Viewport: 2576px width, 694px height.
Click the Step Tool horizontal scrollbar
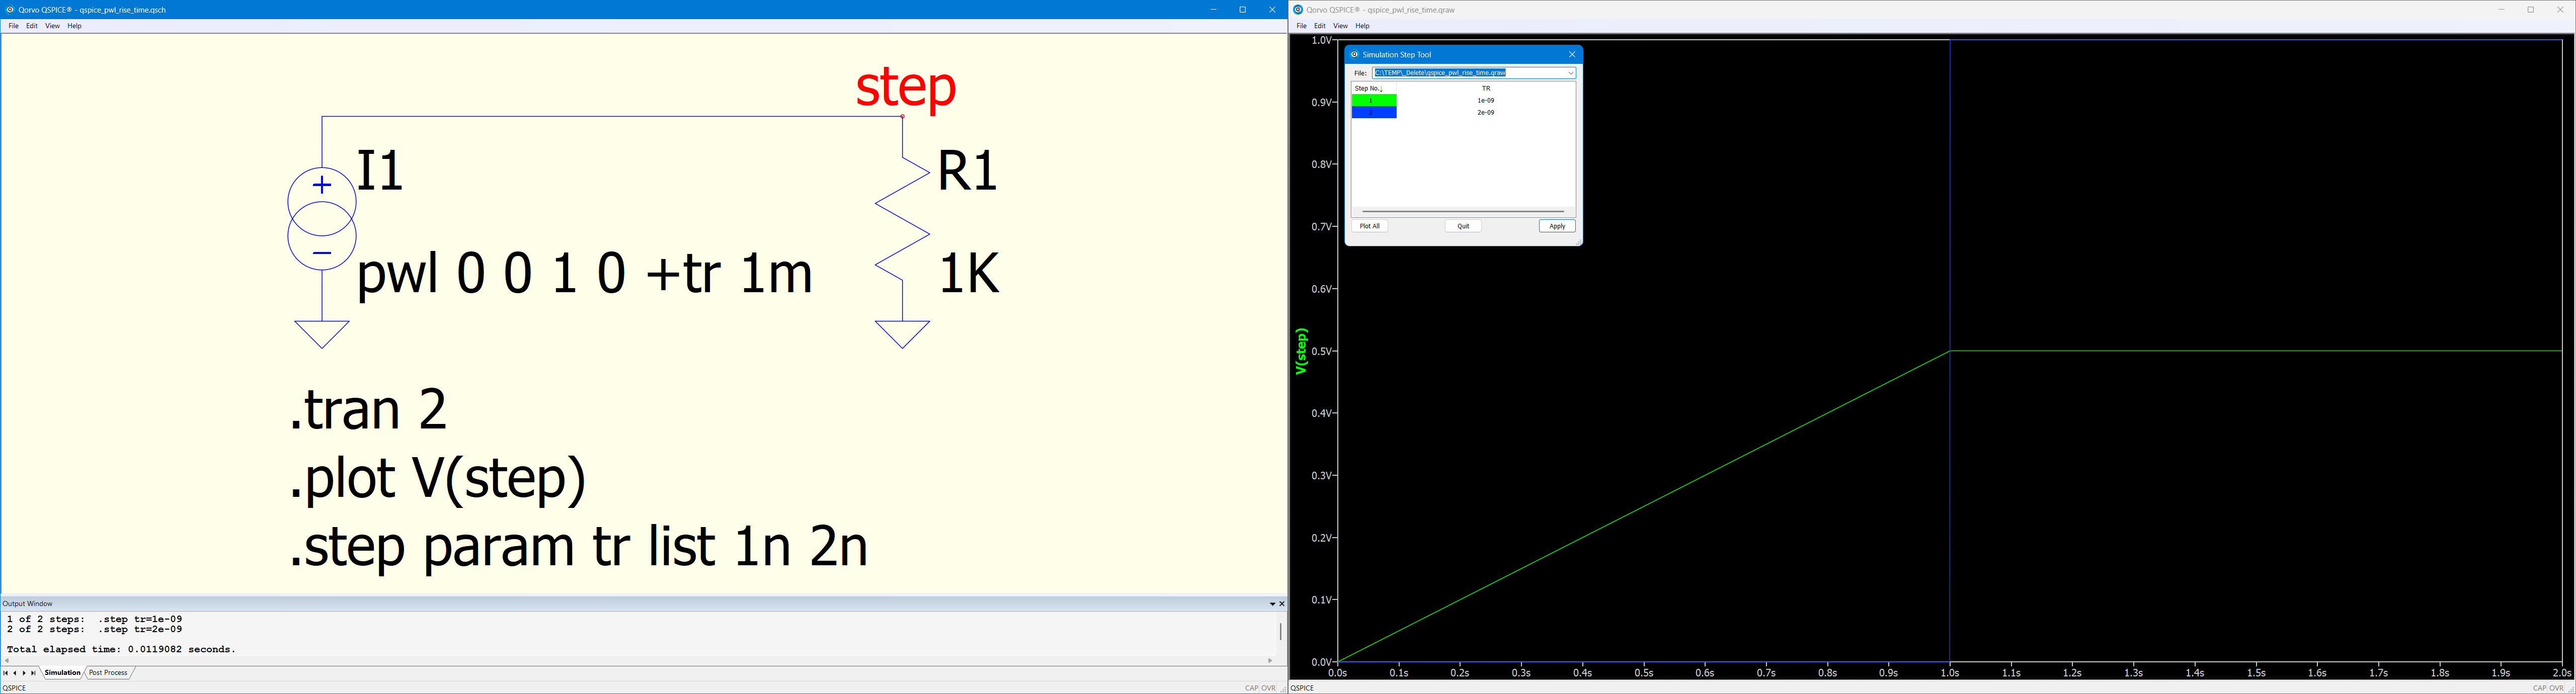1463,212
